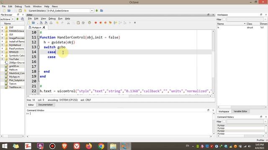Screen dimensions: 268x150
Task: Open Google Chrome from the taskbar
Action: (101, 146)
